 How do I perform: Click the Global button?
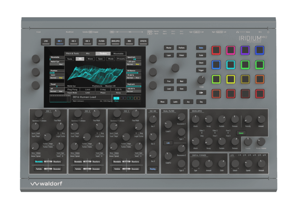(x=182, y=55)
